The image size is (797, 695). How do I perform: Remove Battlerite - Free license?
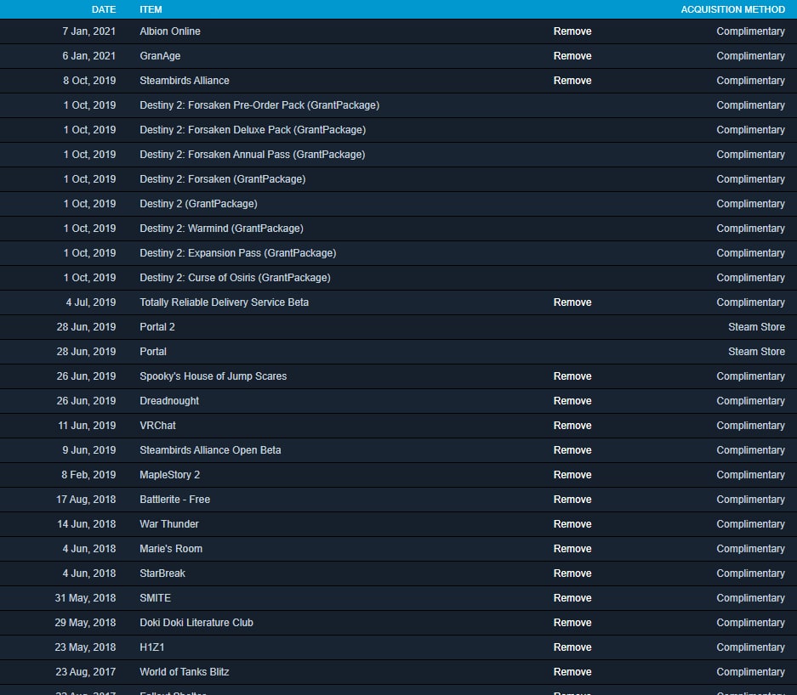[572, 500]
